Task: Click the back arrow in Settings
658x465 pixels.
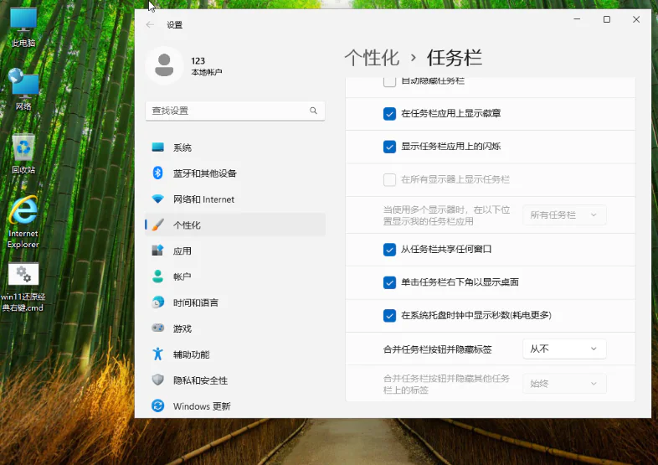Action: [150, 25]
